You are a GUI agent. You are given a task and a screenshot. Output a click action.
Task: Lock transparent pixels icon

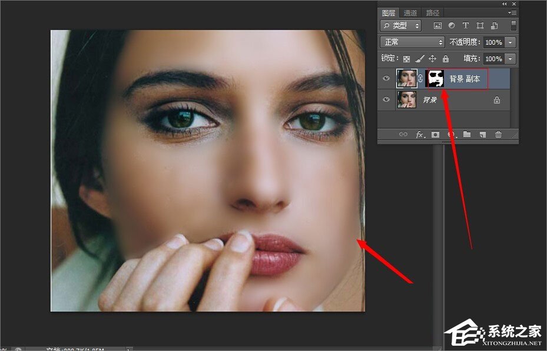coord(406,59)
